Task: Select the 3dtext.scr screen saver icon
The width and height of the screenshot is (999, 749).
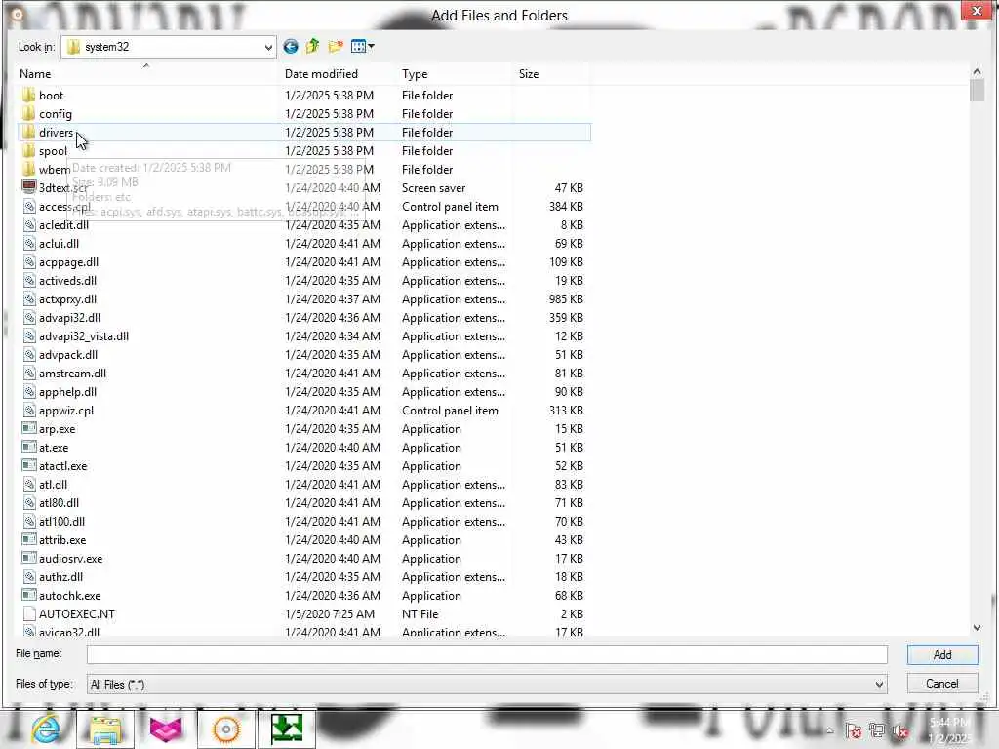Action: 28,187
